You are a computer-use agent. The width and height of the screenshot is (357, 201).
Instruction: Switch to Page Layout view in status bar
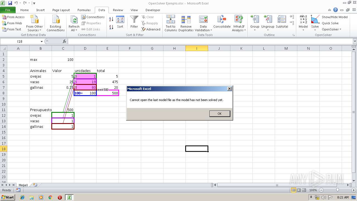click(x=299, y=190)
